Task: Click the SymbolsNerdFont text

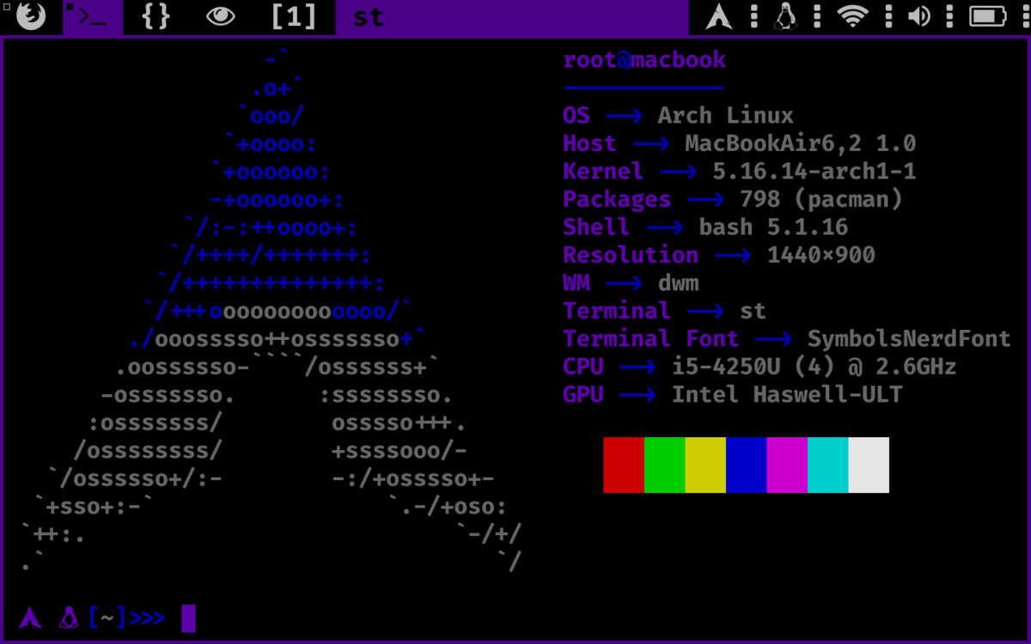Action: click(x=909, y=338)
